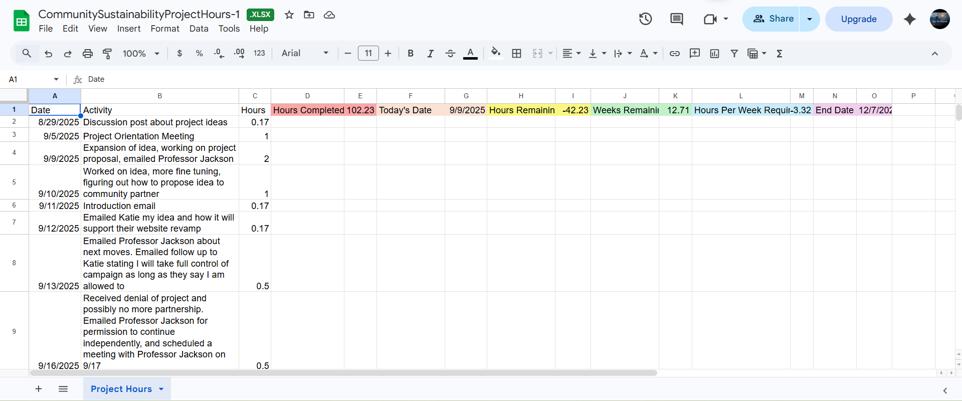Decrease decimal places
The image size is (962, 401).
pyautogui.click(x=219, y=54)
